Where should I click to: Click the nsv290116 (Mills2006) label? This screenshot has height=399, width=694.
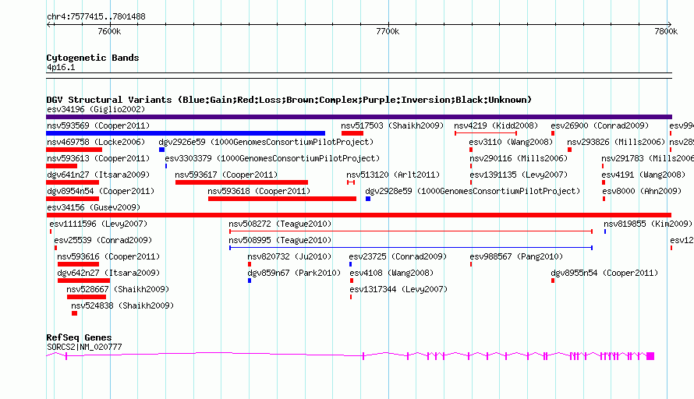click(519, 158)
